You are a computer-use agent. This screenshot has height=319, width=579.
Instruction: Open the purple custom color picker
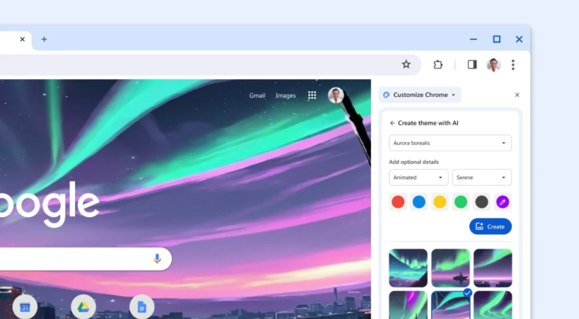(x=503, y=202)
